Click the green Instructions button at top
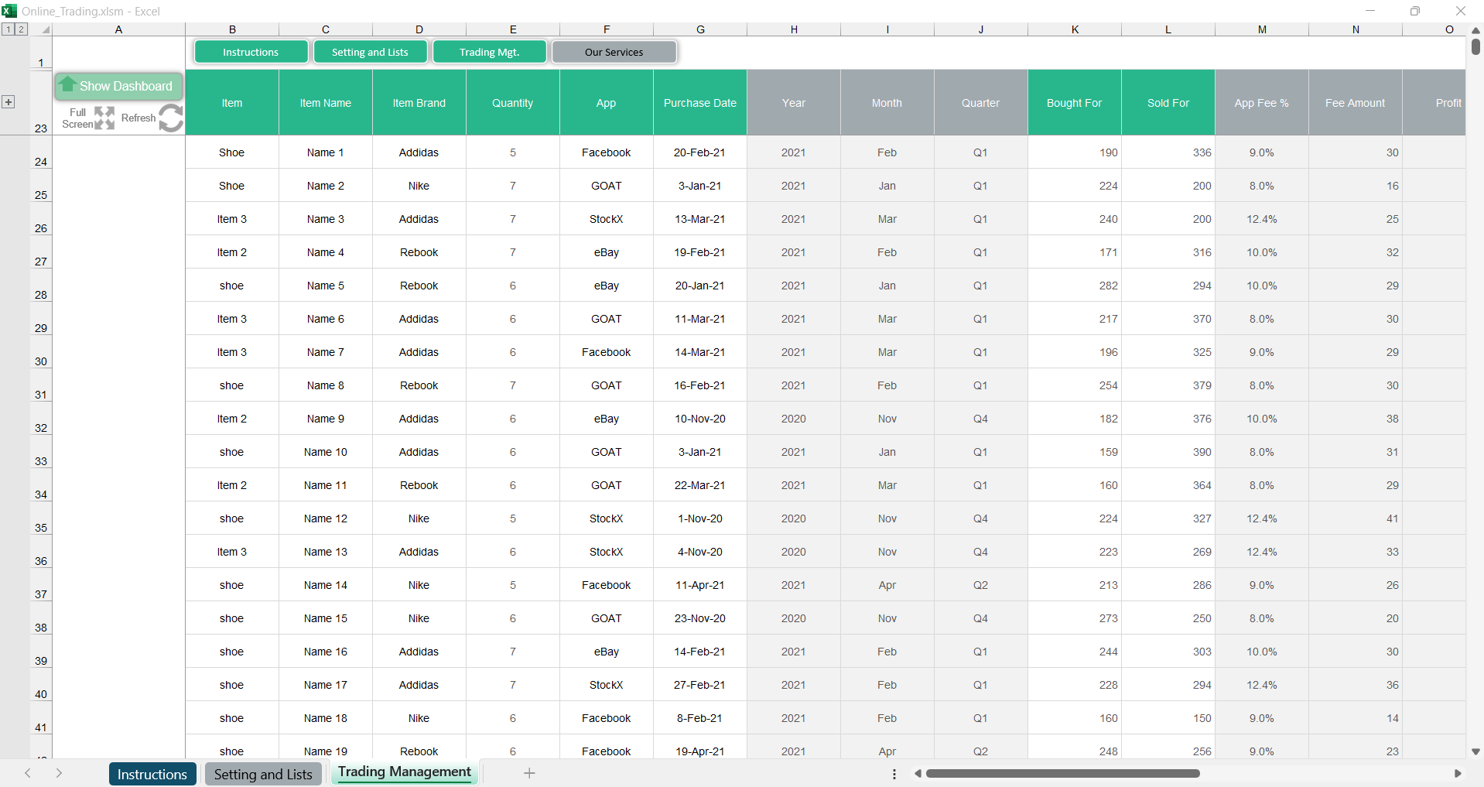Image resolution: width=1484 pixels, height=787 pixels. pos(251,52)
